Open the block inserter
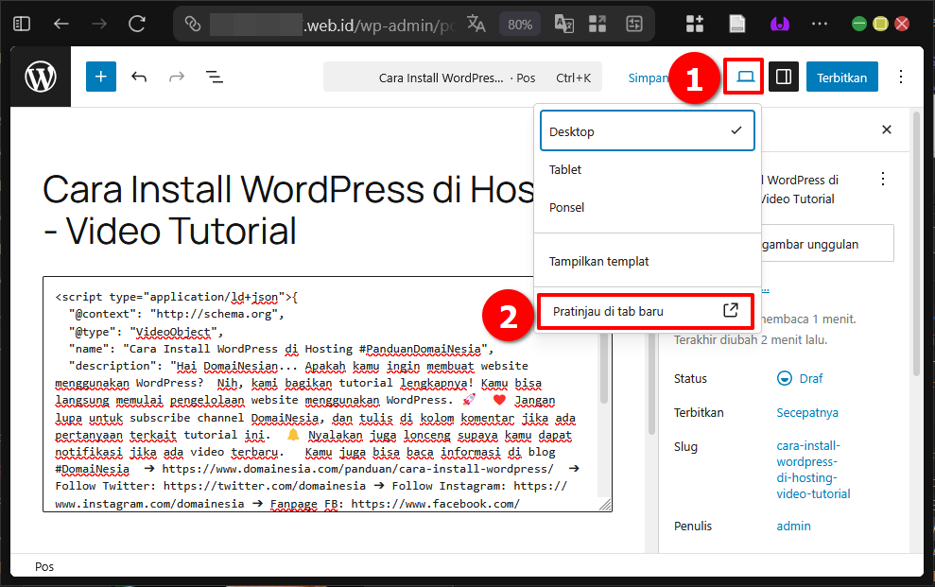 coord(100,77)
